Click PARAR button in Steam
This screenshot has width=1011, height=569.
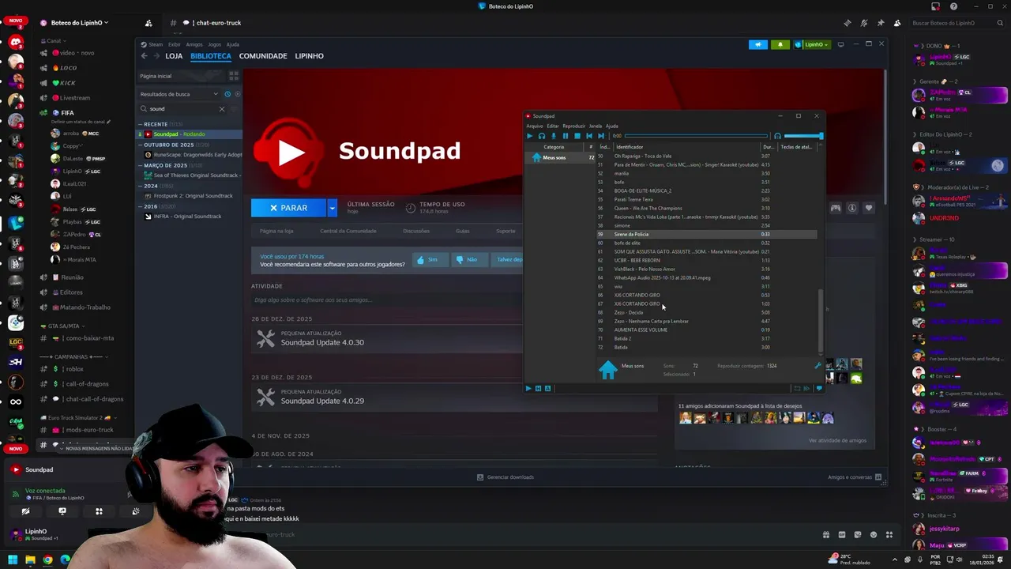point(288,208)
